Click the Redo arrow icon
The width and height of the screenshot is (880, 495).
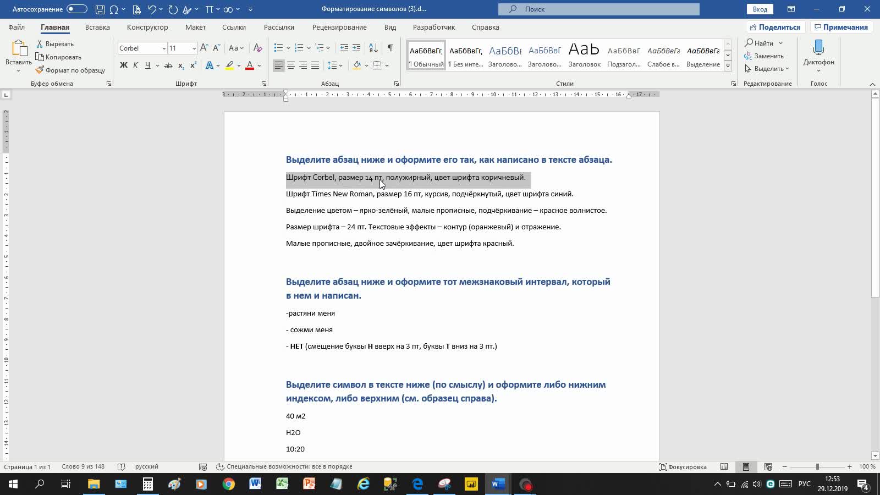coord(173,9)
